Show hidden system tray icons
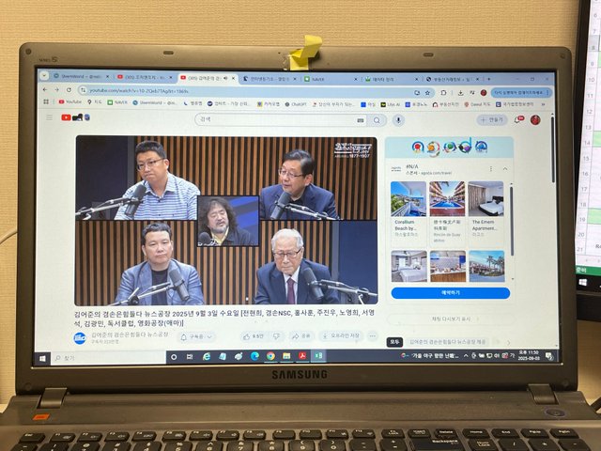The image size is (601, 451). coord(466,356)
